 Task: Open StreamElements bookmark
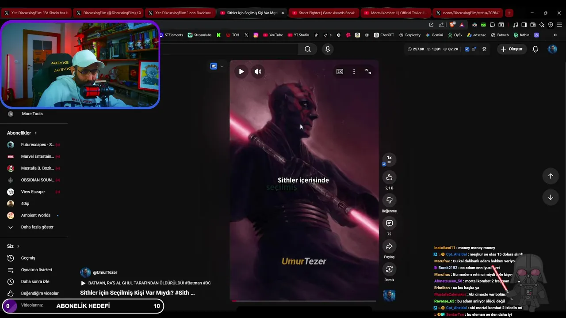[171, 35]
